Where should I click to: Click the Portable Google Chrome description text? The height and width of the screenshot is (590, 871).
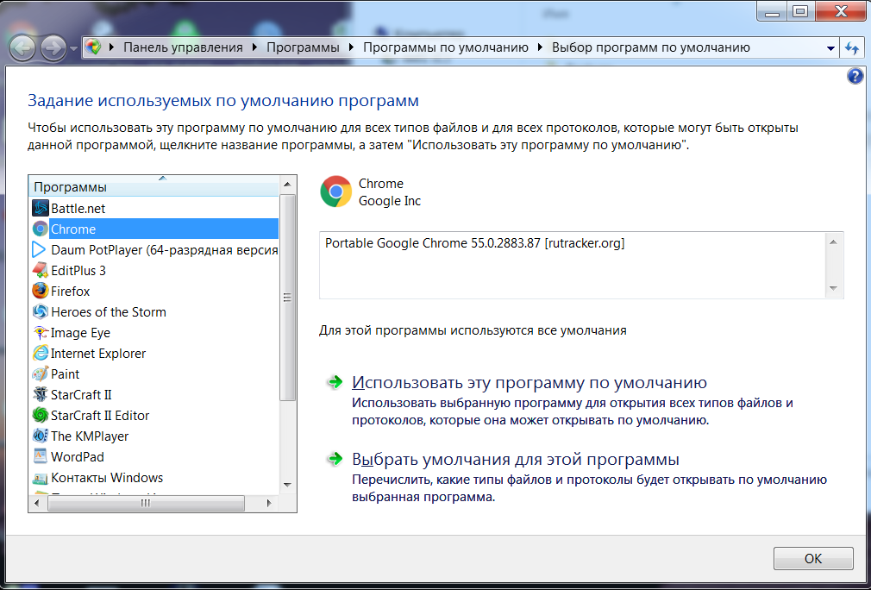[x=475, y=242]
